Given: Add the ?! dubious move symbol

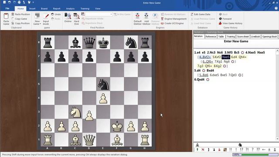Looking at the screenshot, I should click(247, 150).
